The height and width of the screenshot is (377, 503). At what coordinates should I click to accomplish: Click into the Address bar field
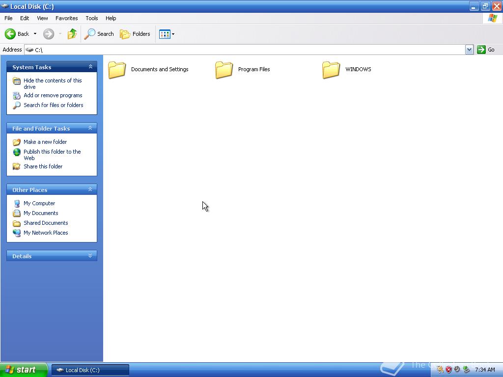(x=245, y=50)
